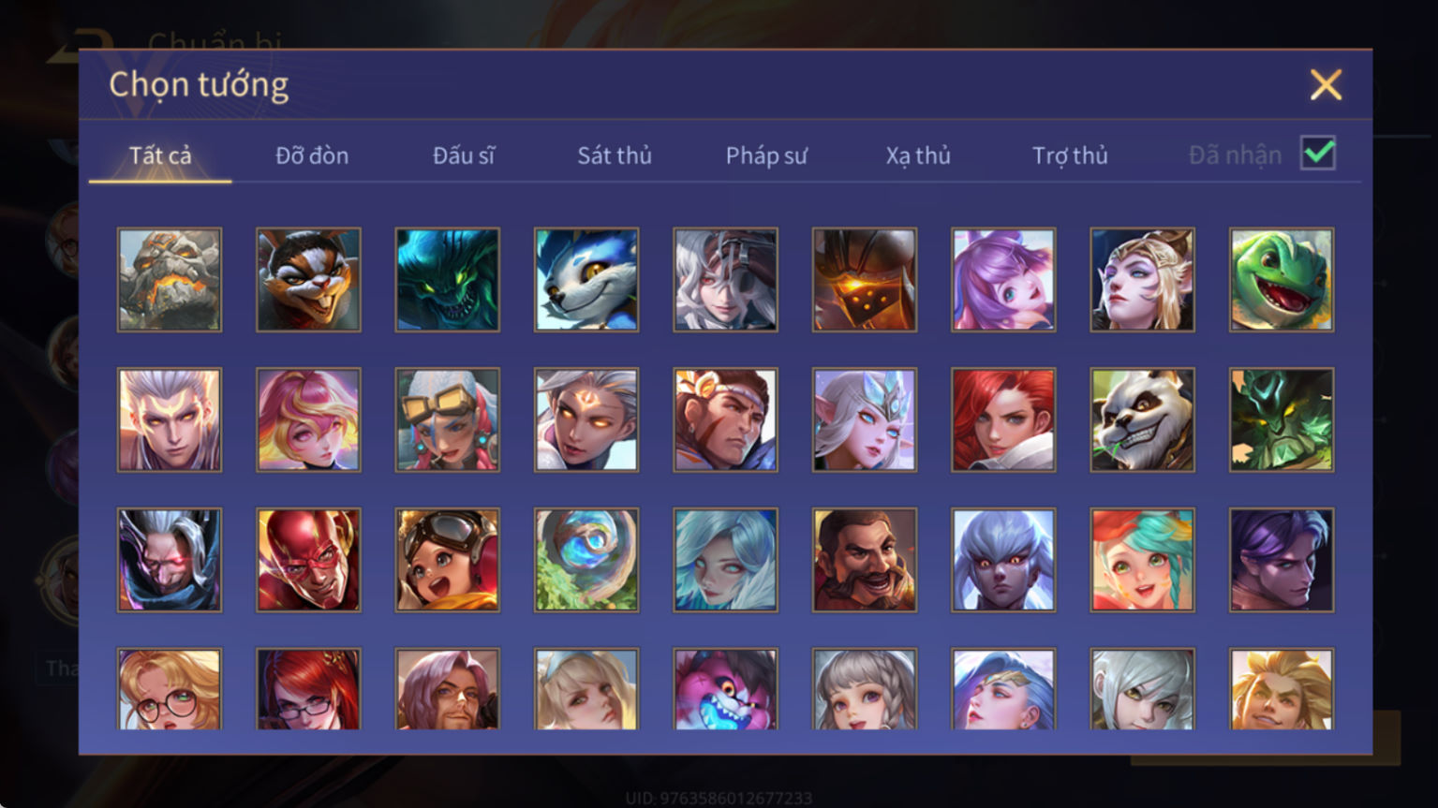Choose the blue wolf hero portrait
The image size is (1438, 808).
586,279
